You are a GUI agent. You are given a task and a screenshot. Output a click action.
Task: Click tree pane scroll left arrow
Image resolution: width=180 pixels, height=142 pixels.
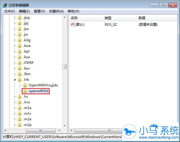click(5, 130)
